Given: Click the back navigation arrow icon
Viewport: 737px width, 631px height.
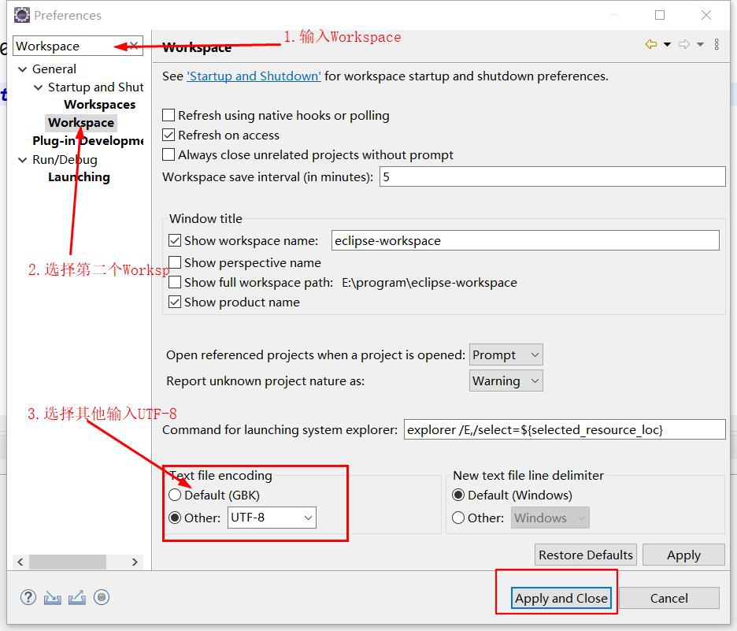Looking at the screenshot, I should (651, 44).
